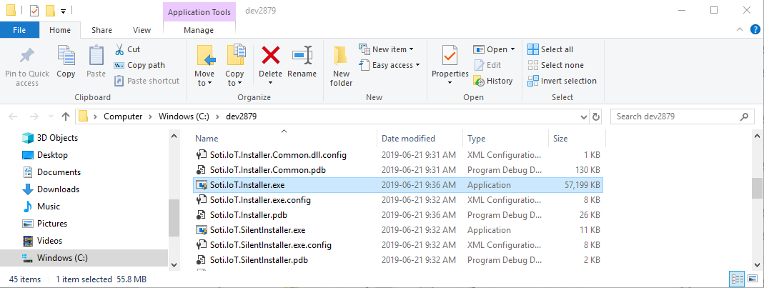Select the Home ribbon tab

60,30
